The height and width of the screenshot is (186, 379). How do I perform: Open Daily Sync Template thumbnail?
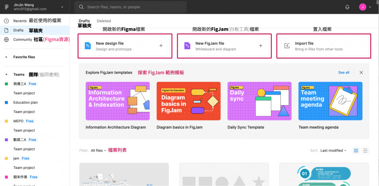259,101
